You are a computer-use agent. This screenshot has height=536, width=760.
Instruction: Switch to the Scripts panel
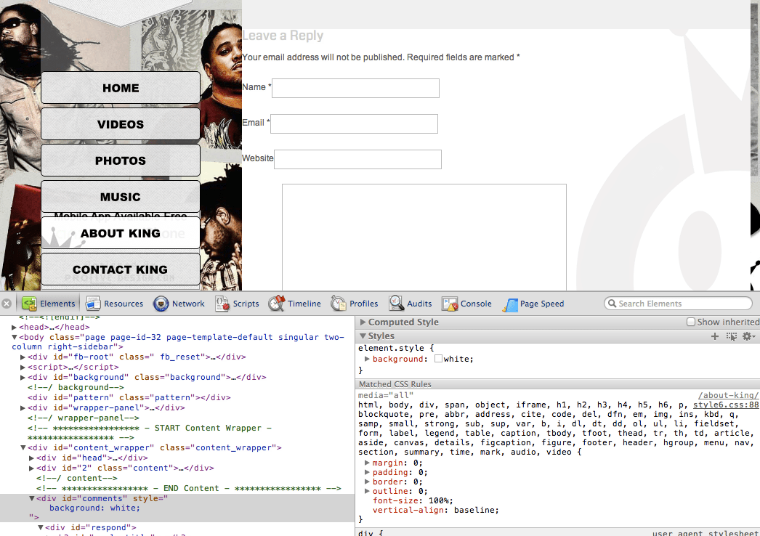(x=238, y=304)
